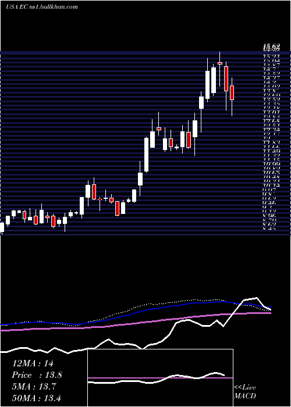This screenshot has width=291, height=407.
Task: Click the 15.62 top price label
Action: click(x=272, y=47)
